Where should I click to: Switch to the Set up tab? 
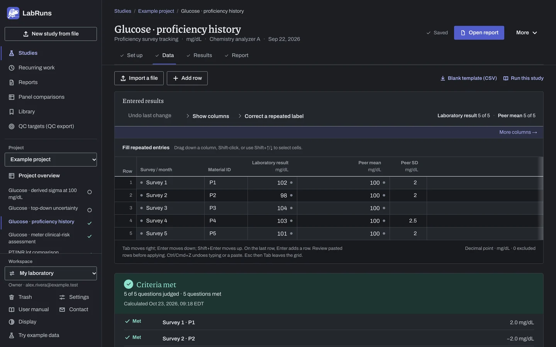(131, 56)
